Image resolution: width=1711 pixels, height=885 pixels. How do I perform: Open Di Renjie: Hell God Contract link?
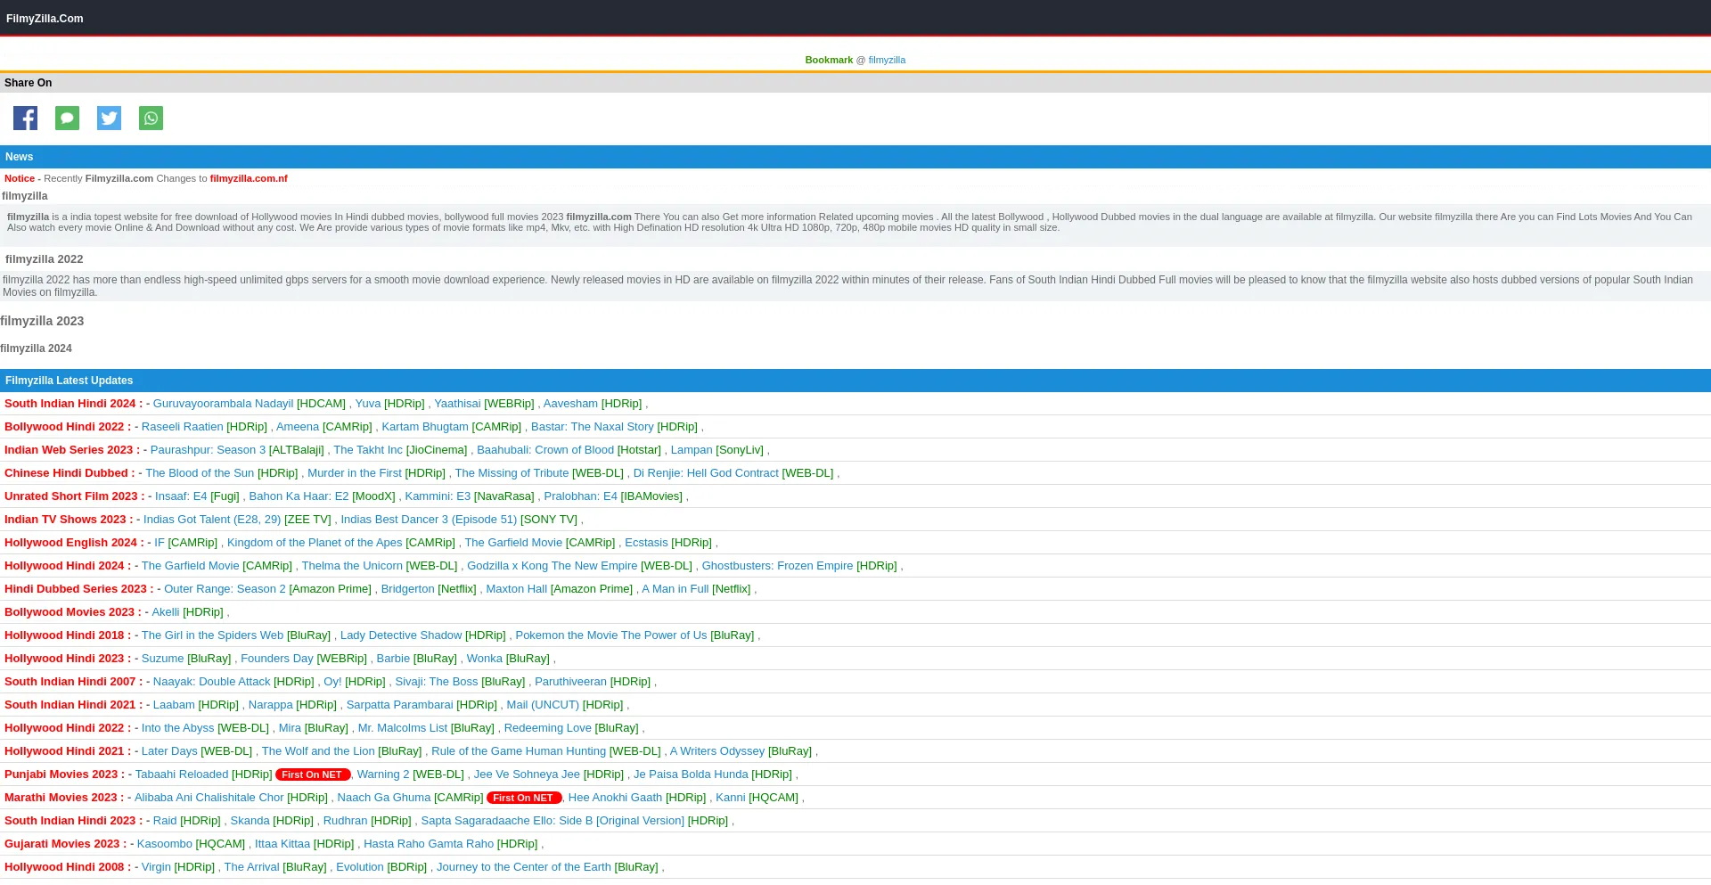click(x=706, y=473)
